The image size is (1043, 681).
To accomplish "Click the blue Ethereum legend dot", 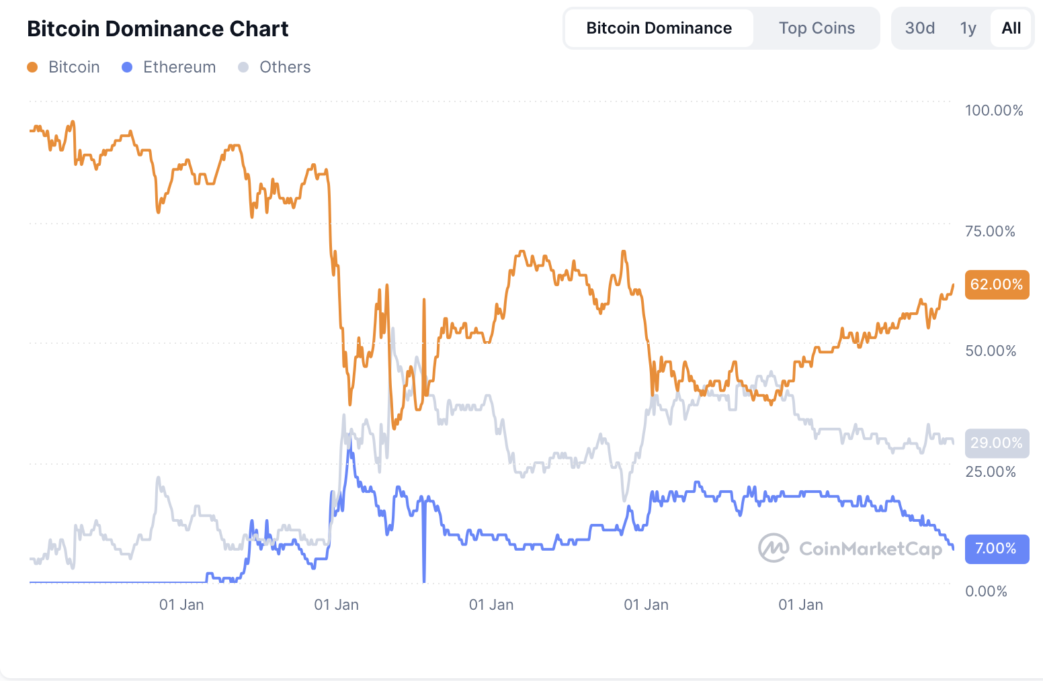I will pos(126,67).
